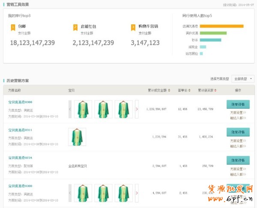This screenshot has height=208, width=257.
Task: Open 触达人群 link for plan 宝贝优惠卷0234
Action: coord(238,175)
